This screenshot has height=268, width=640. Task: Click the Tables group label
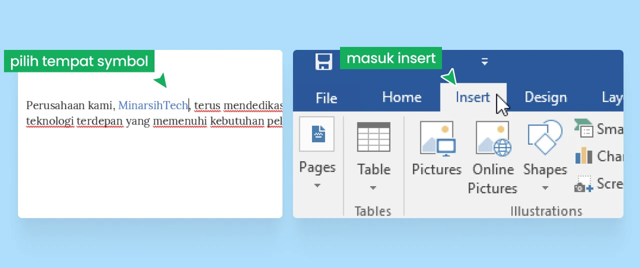pyautogui.click(x=373, y=211)
